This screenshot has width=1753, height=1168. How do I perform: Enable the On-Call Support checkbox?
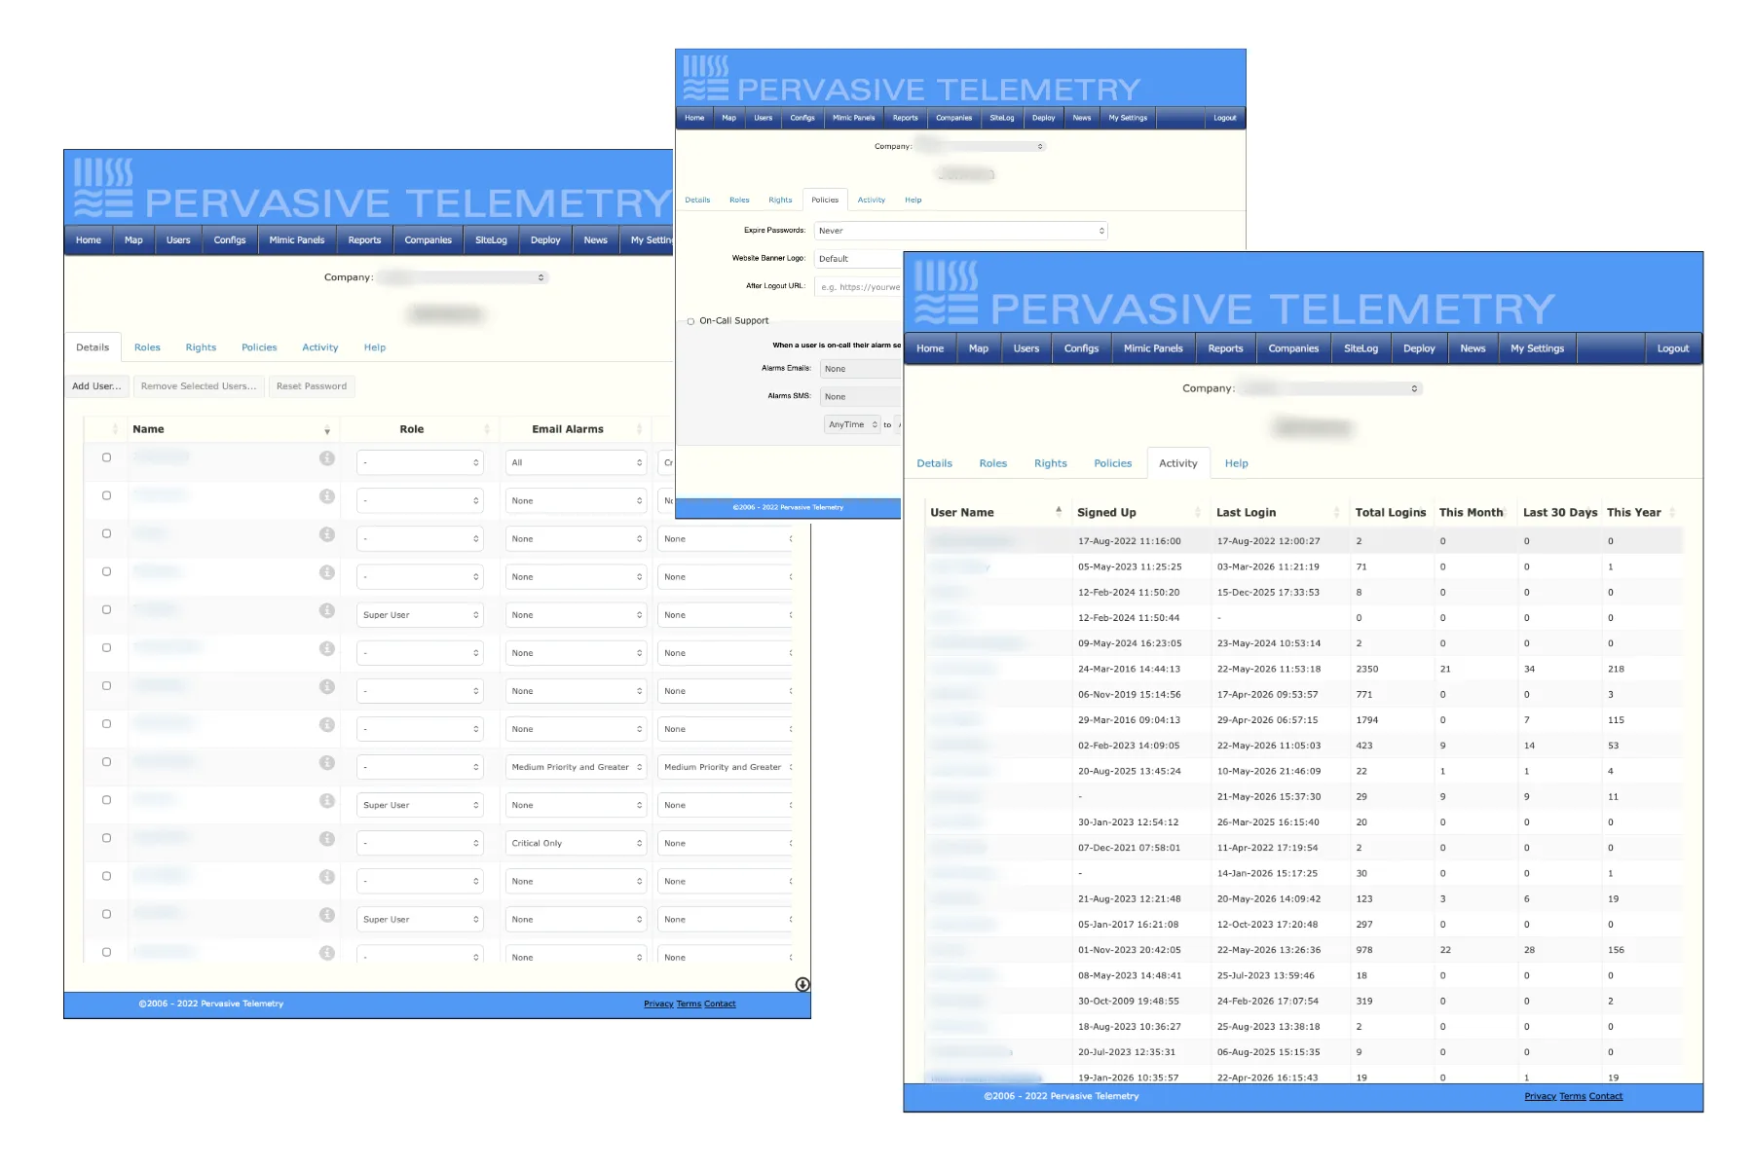point(691,321)
